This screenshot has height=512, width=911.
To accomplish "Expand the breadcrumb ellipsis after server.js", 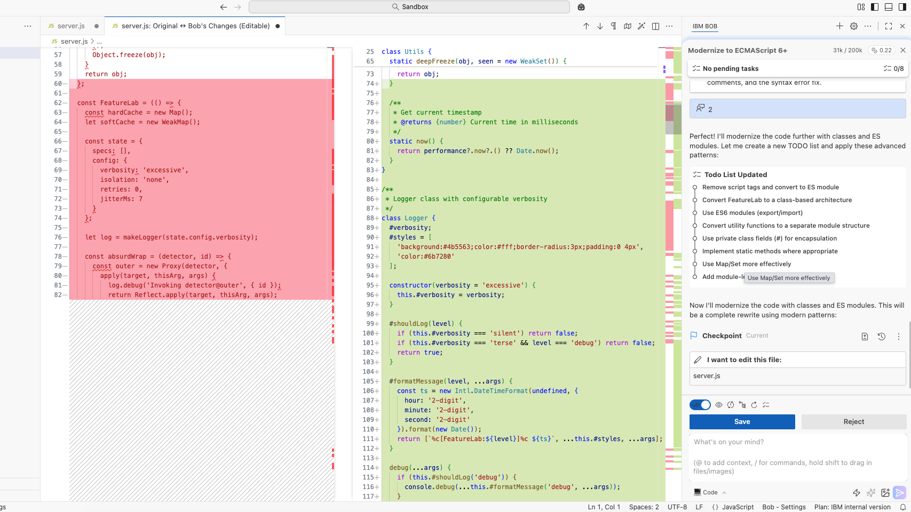I will pyautogui.click(x=99, y=41).
